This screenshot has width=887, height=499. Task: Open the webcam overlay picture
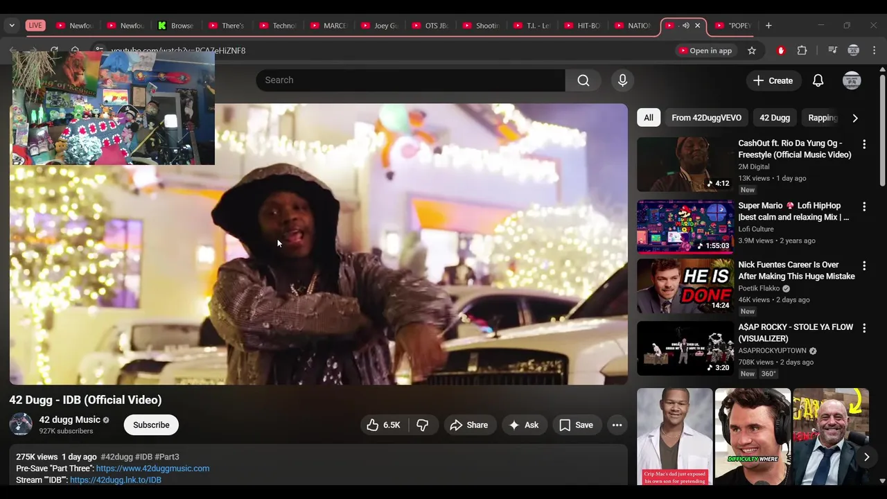pos(113,107)
